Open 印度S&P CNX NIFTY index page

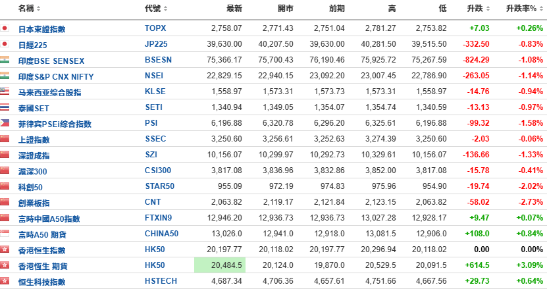pyautogui.click(x=56, y=76)
